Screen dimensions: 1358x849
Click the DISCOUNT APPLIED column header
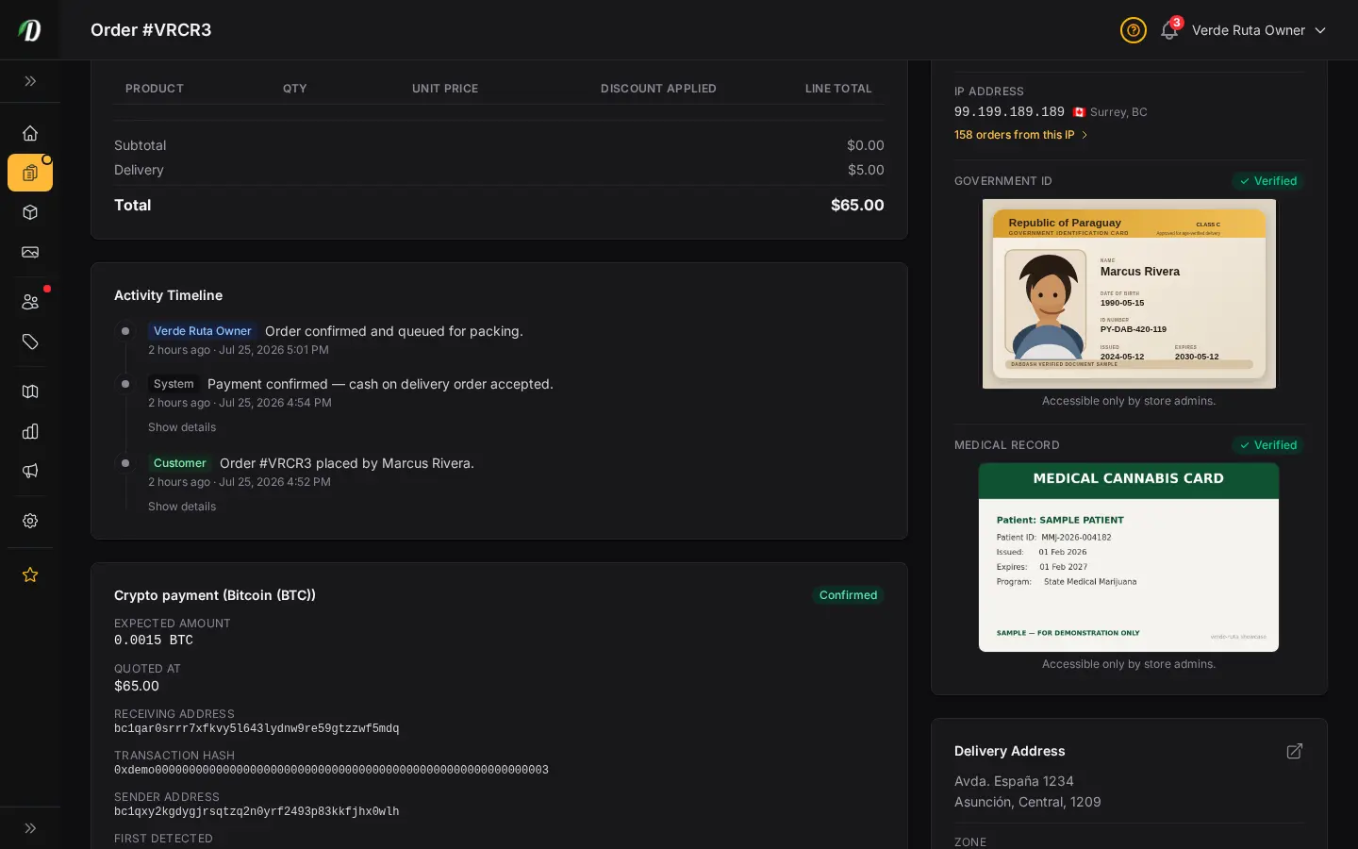coord(658,89)
